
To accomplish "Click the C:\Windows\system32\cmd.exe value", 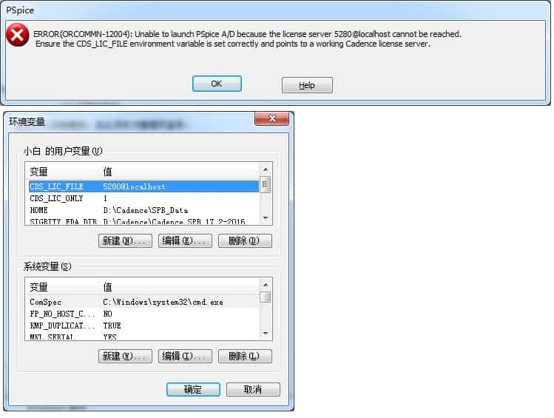I will [x=163, y=302].
